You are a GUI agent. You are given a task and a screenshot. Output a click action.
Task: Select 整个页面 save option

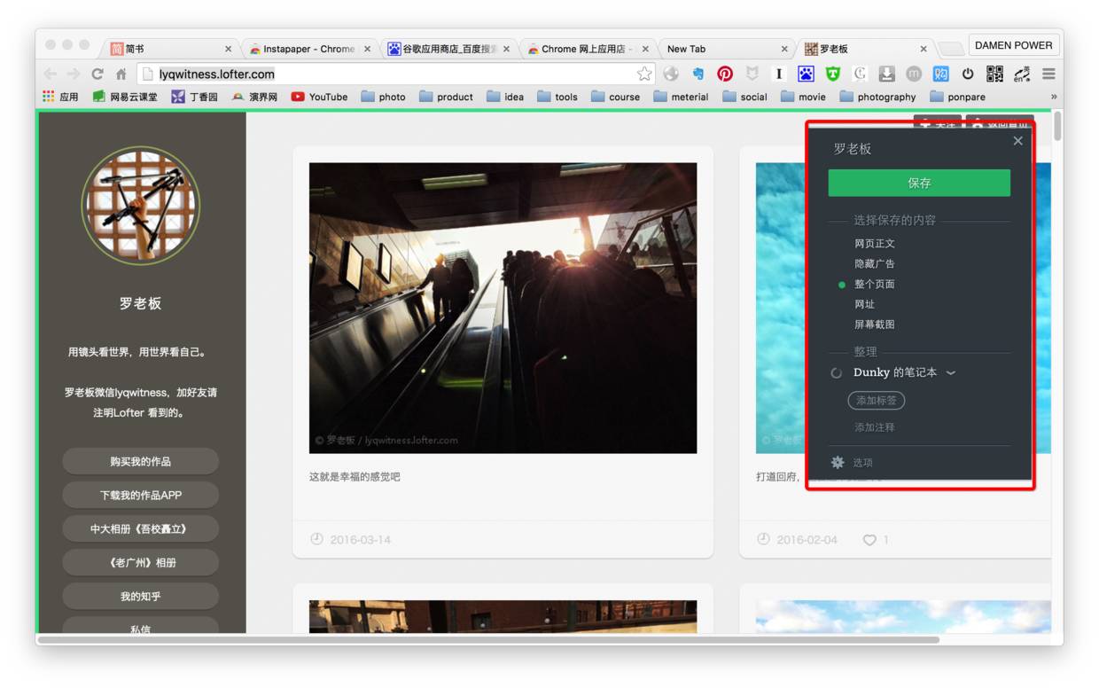(x=874, y=285)
